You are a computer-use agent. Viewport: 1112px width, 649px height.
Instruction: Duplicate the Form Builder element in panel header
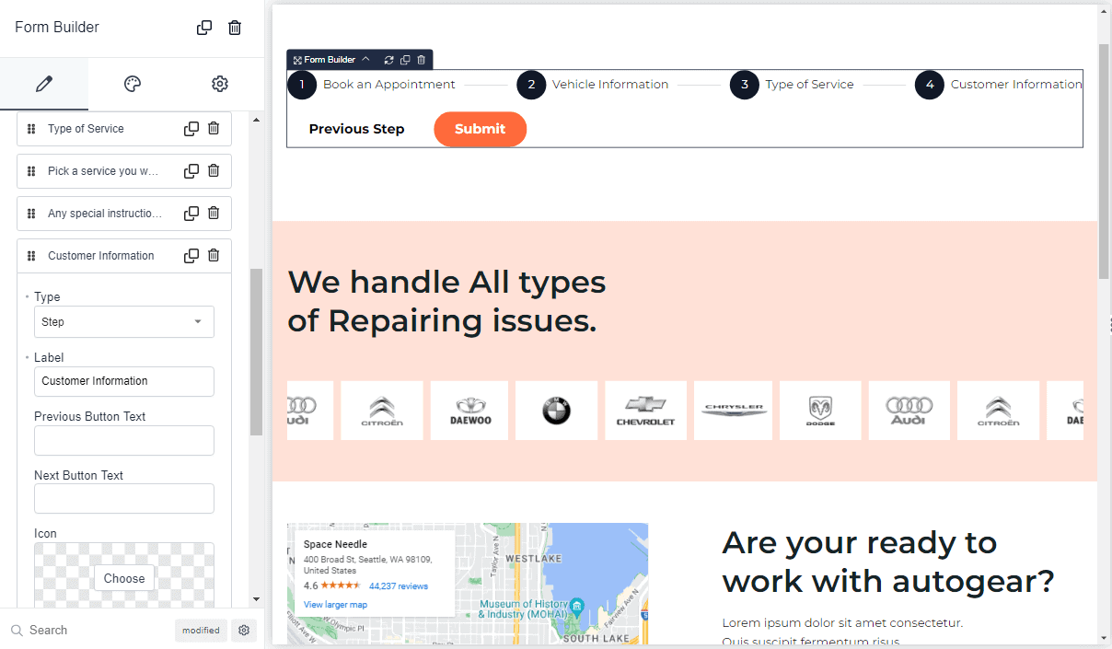[204, 28]
